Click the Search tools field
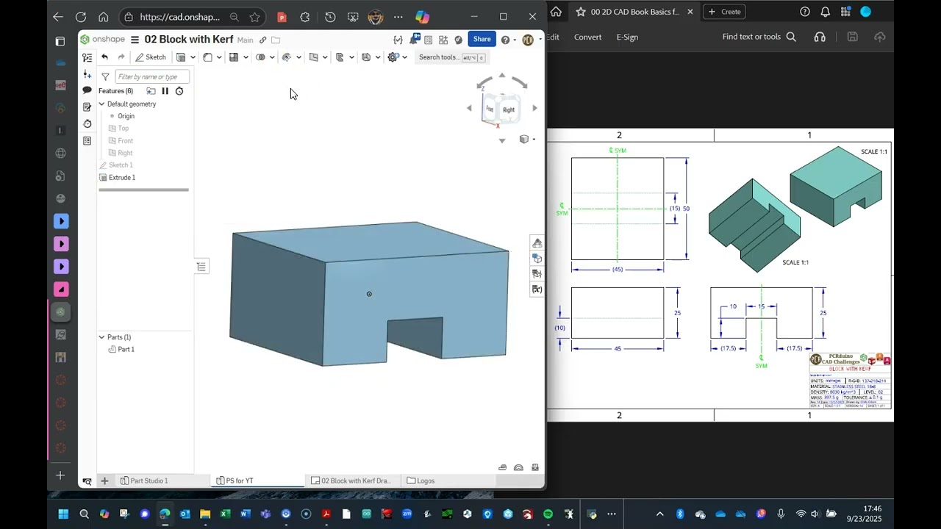 point(452,57)
